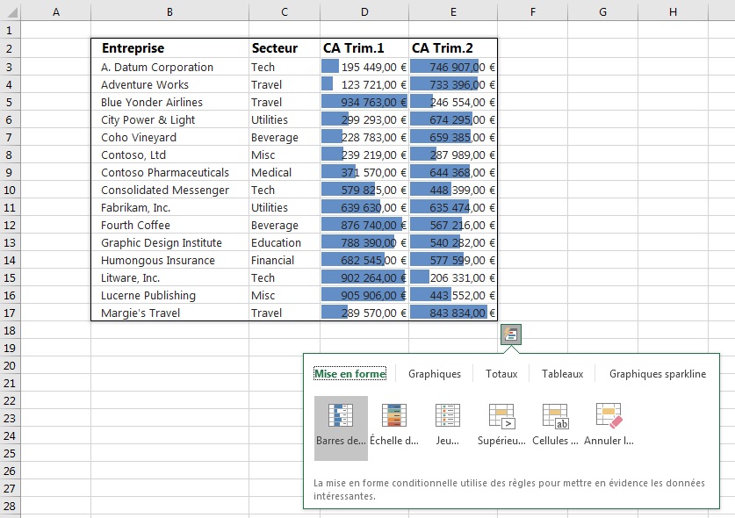This screenshot has height=518, width=735.
Task: Select row 17 header
Action: pyautogui.click(x=10, y=313)
